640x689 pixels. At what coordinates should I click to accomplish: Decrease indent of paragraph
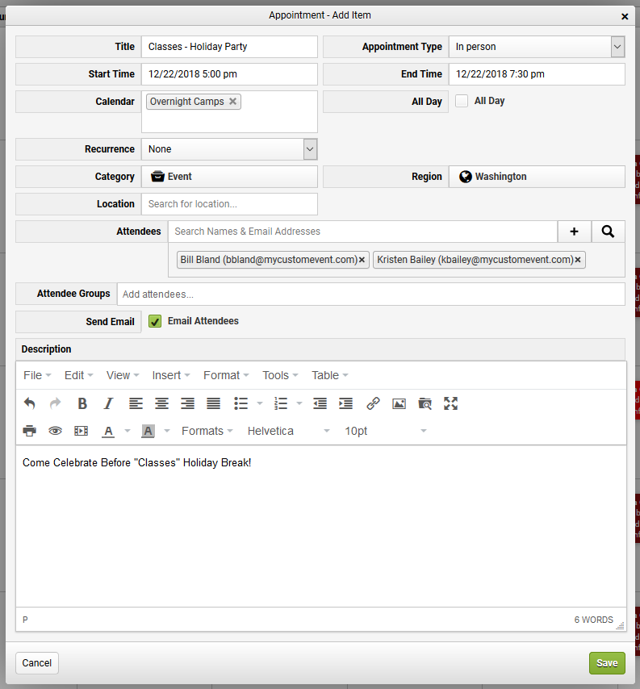[x=320, y=403]
